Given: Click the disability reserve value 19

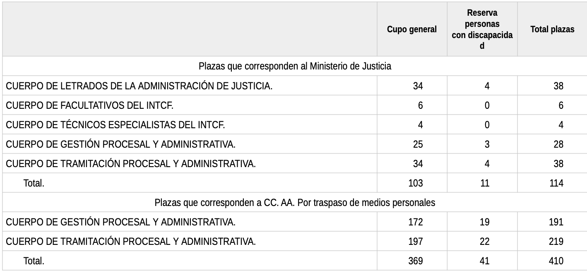Looking at the screenshot, I should click(x=484, y=222).
